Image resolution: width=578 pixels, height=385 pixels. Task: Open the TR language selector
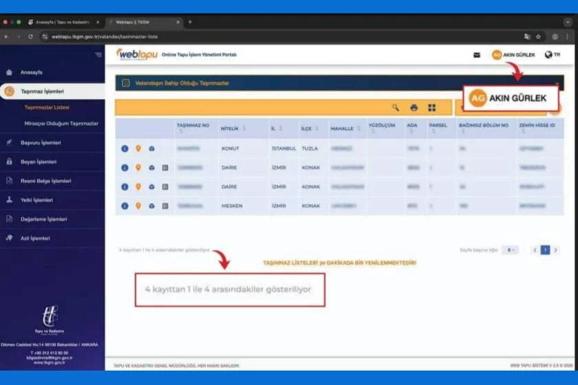pyautogui.click(x=552, y=55)
